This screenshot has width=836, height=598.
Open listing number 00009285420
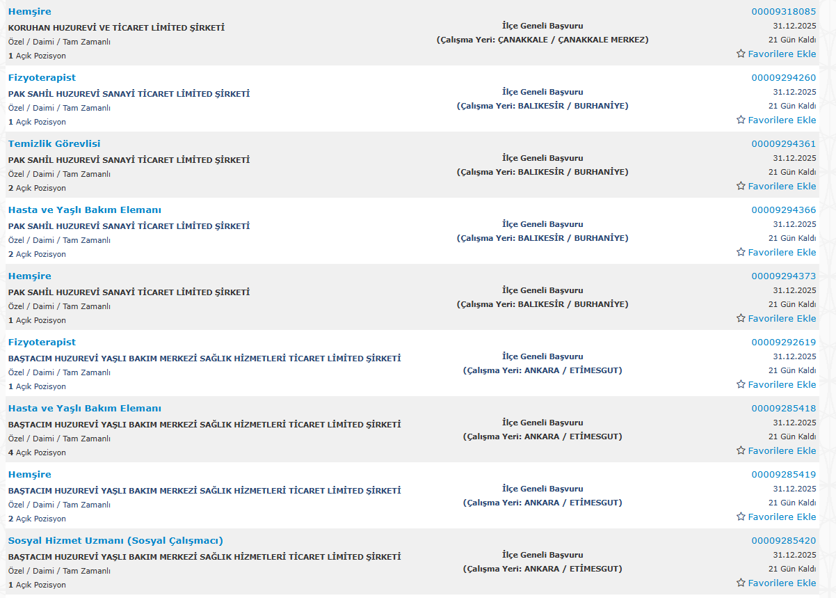click(783, 541)
